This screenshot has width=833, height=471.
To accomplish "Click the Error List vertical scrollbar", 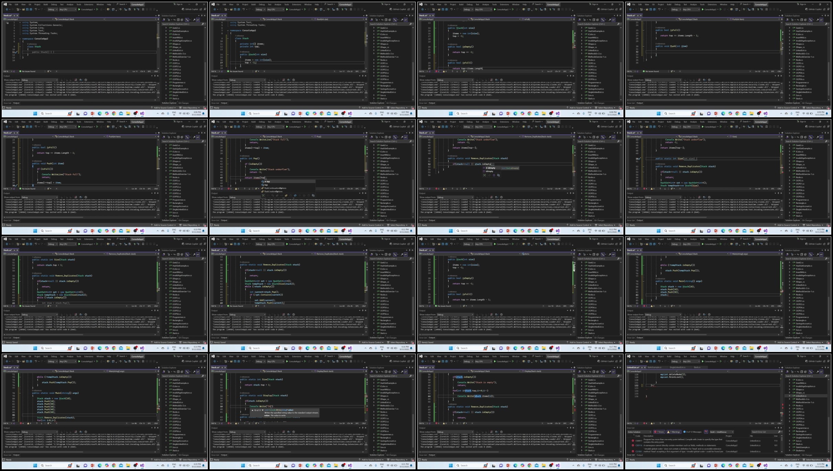I will tap(781, 444).
